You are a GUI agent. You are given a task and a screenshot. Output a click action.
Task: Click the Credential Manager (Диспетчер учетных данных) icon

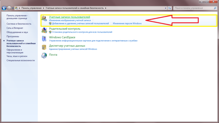point(44,47)
